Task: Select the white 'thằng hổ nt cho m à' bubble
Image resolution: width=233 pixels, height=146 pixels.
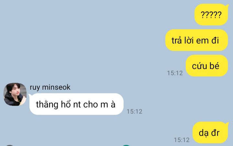Action: (76, 104)
